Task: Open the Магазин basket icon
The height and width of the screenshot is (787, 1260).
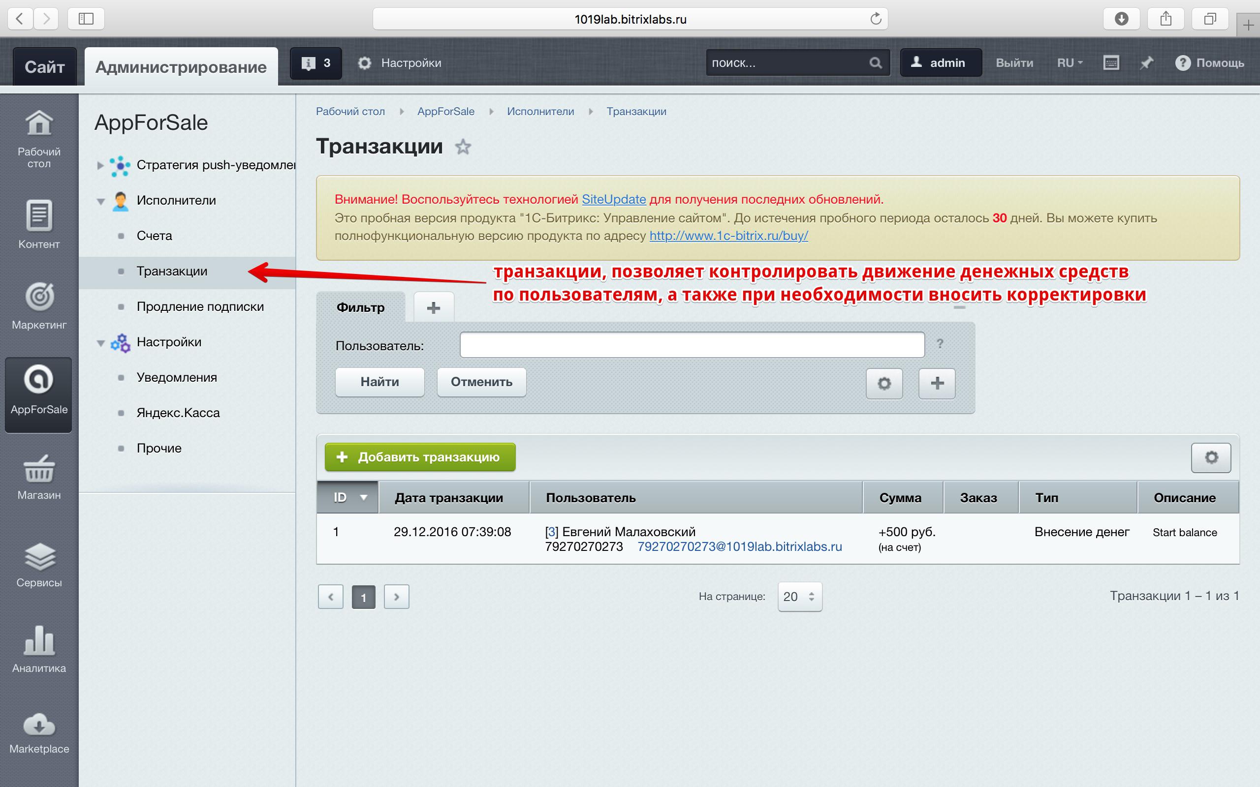Action: tap(39, 476)
